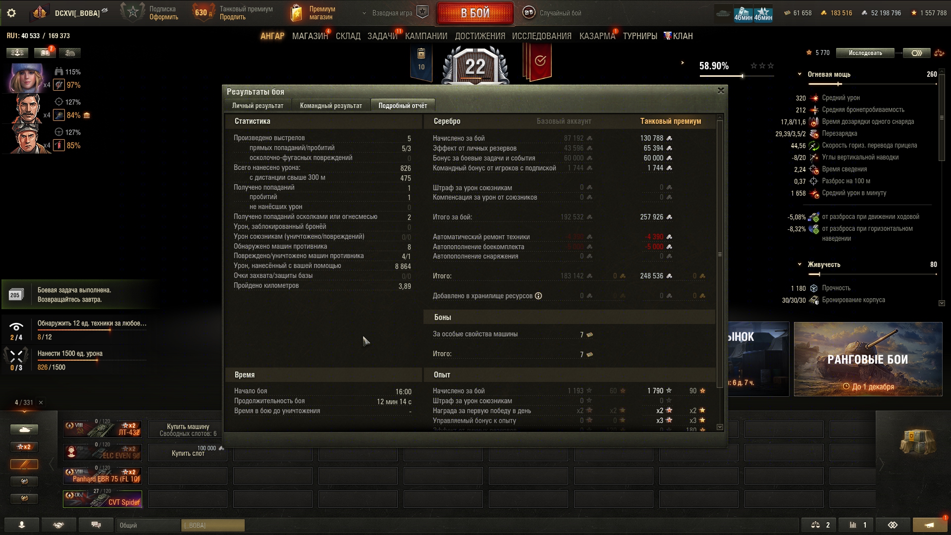This screenshot has width=951, height=535.
Task: Collapse the Огневая мощь stats section
Action: pyautogui.click(x=799, y=74)
